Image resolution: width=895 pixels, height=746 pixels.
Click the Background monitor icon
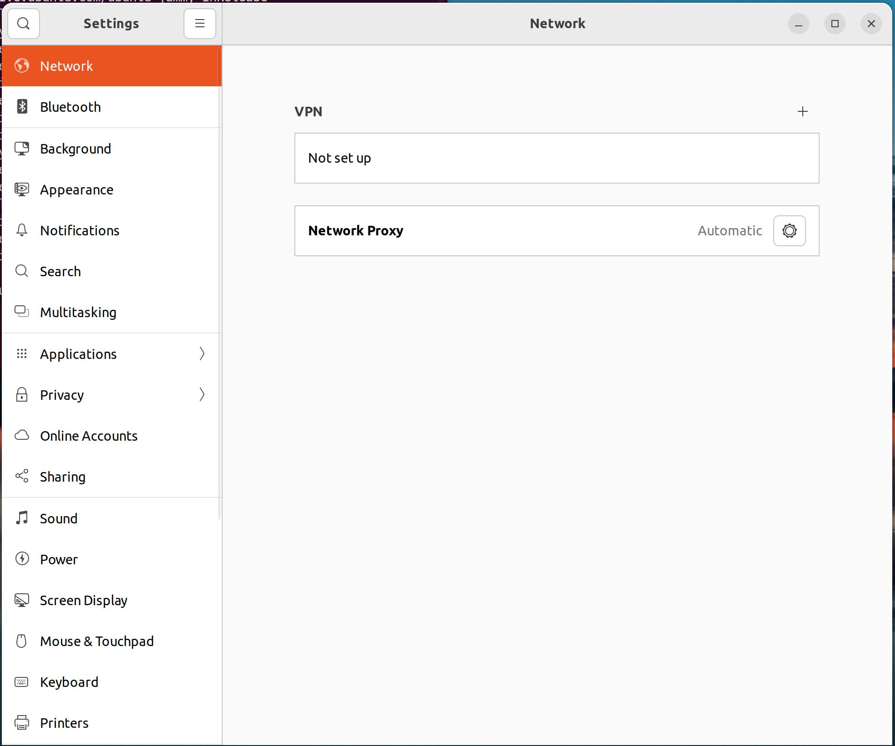[x=22, y=149]
